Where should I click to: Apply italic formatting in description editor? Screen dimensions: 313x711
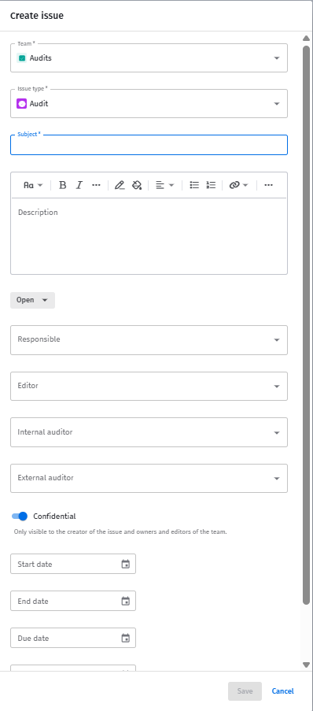pos(79,185)
